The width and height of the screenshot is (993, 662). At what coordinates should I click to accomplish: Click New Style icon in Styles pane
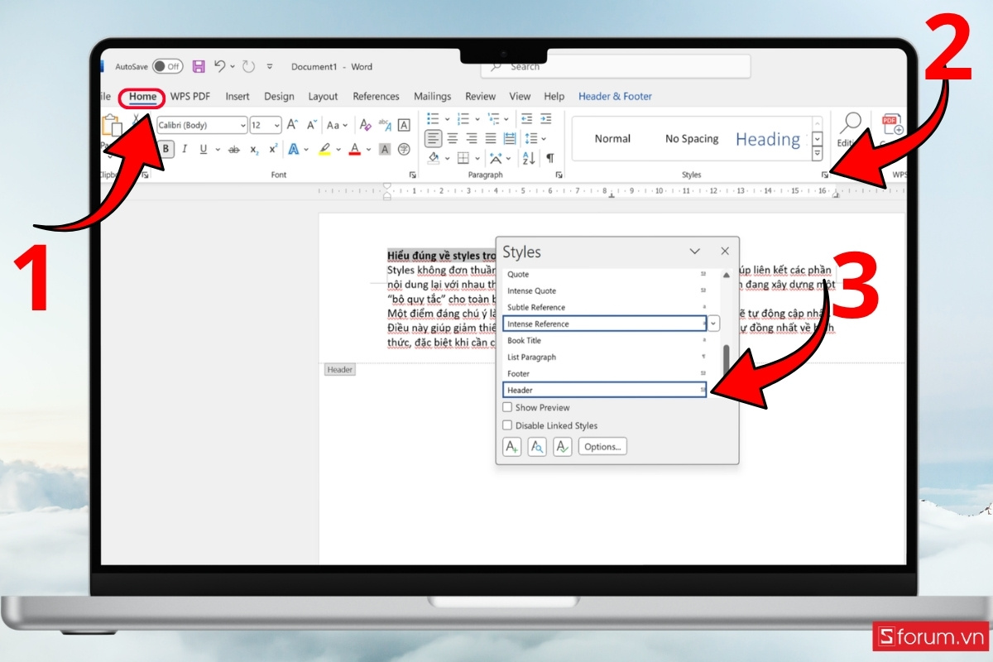tap(512, 447)
